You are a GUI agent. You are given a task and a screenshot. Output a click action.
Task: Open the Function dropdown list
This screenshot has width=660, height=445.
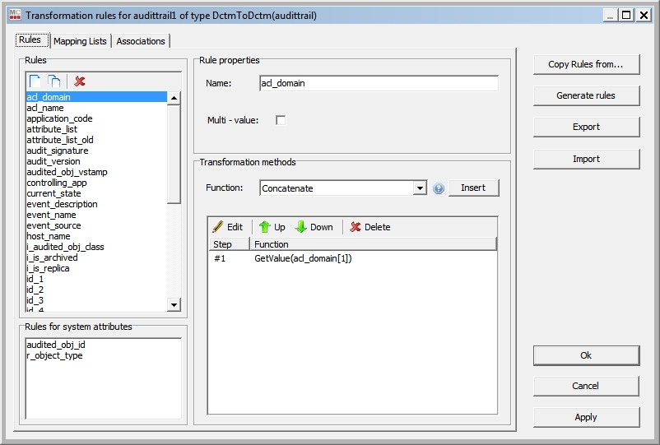click(421, 188)
